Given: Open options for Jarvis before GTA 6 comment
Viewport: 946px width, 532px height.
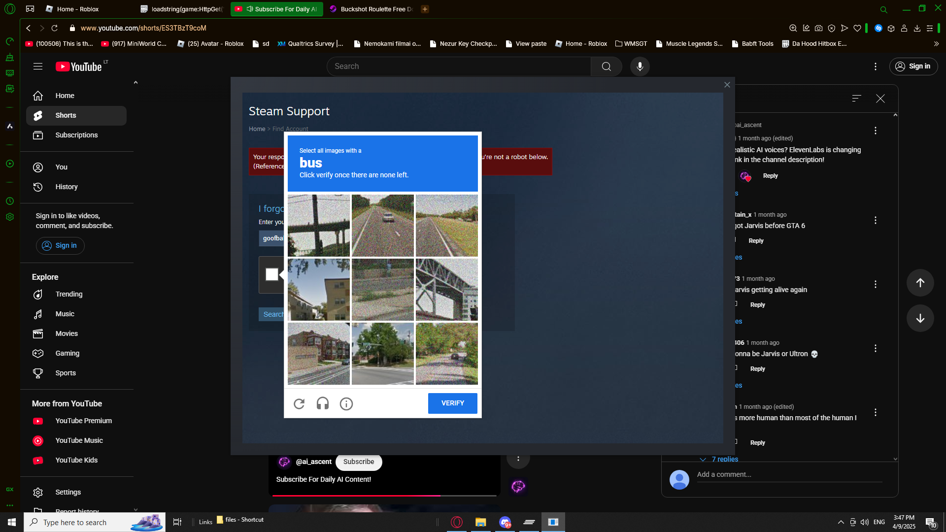Looking at the screenshot, I should (x=876, y=220).
